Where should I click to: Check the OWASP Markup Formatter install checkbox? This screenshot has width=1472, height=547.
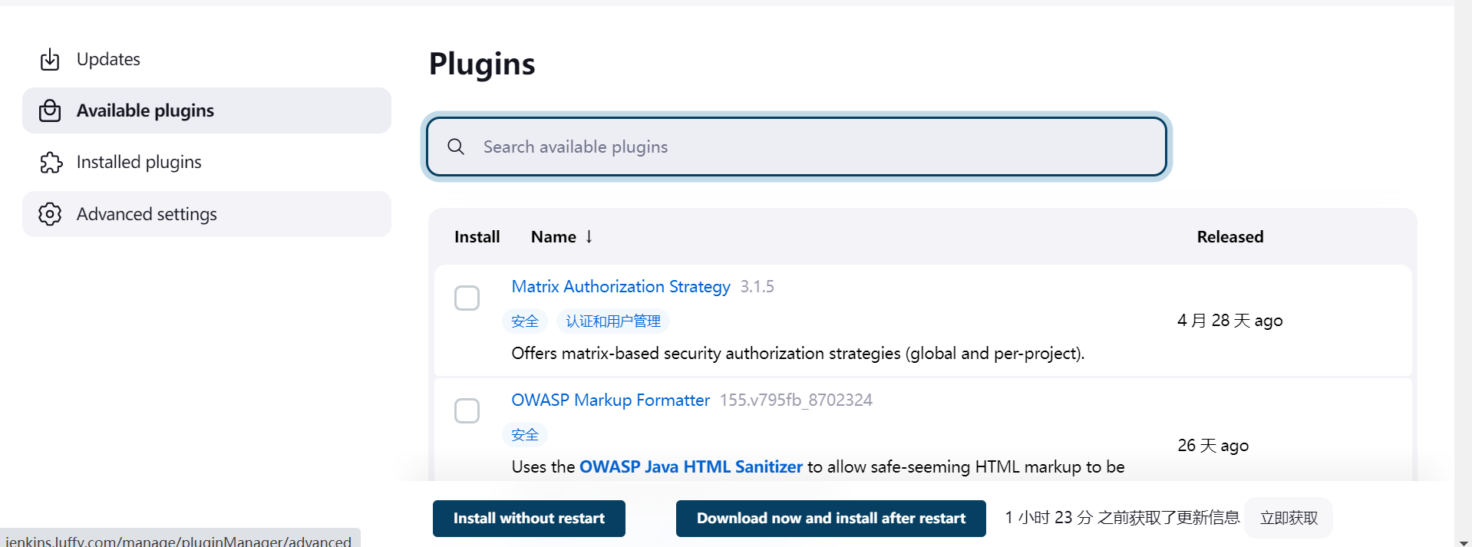pos(467,410)
